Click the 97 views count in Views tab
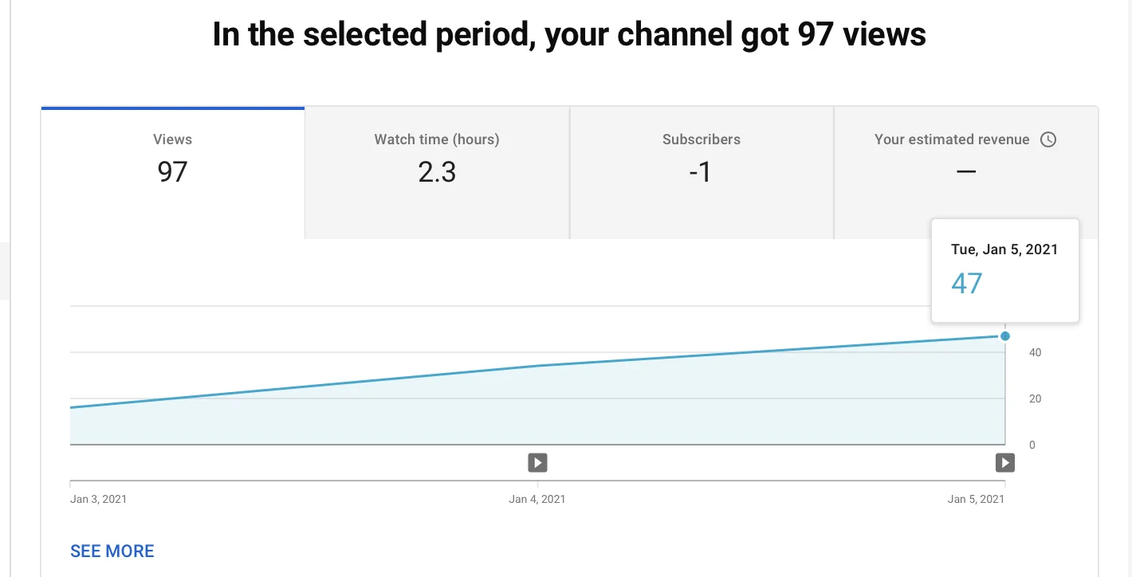This screenshot has height=577, width=1132. [x=172, y=171]
